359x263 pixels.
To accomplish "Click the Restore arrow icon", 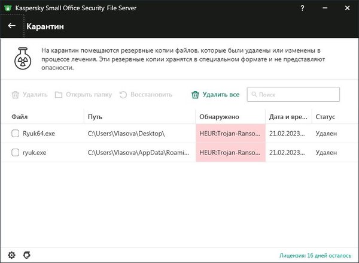I will [123, 95].
